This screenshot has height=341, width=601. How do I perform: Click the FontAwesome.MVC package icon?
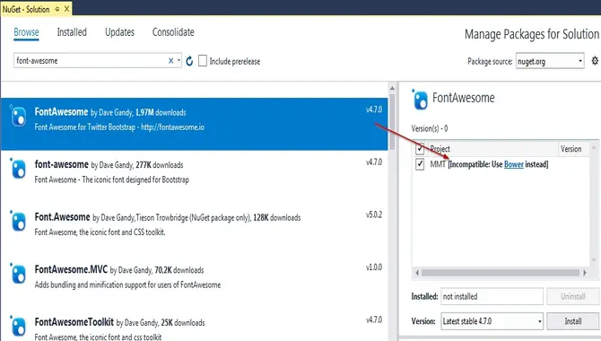(x=18, y=274)
